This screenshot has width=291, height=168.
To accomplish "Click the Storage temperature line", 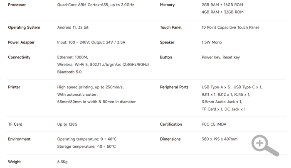I will tap(86, 146).
